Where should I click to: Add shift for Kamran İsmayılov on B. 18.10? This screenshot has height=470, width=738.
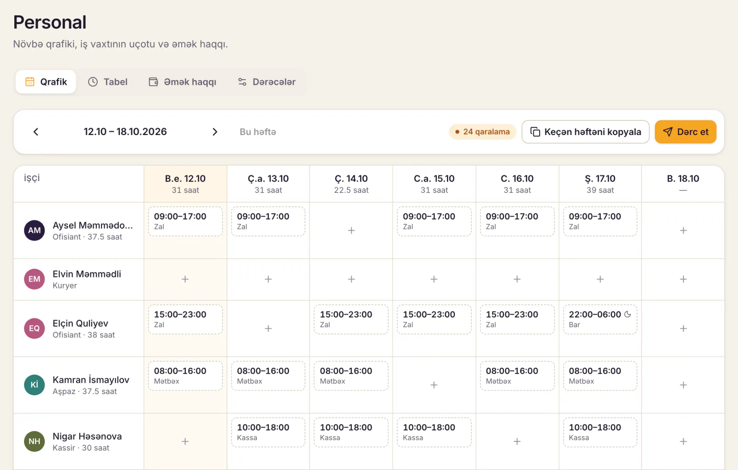(x=684, y=385)
